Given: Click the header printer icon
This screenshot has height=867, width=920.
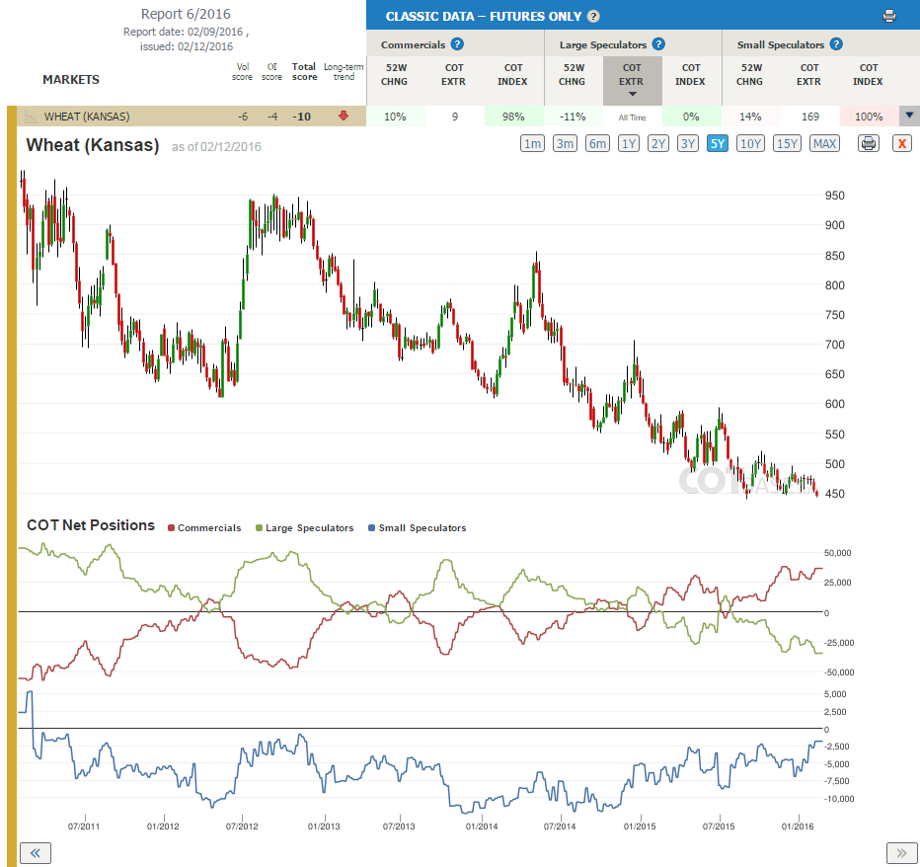Looking at the screenshot, I should pyautogui.click(x=888, y=16).
